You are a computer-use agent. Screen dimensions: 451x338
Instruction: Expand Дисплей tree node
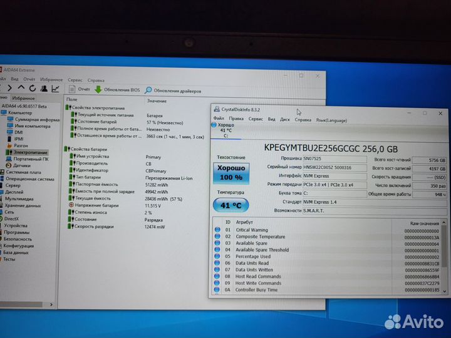point(12,192)
